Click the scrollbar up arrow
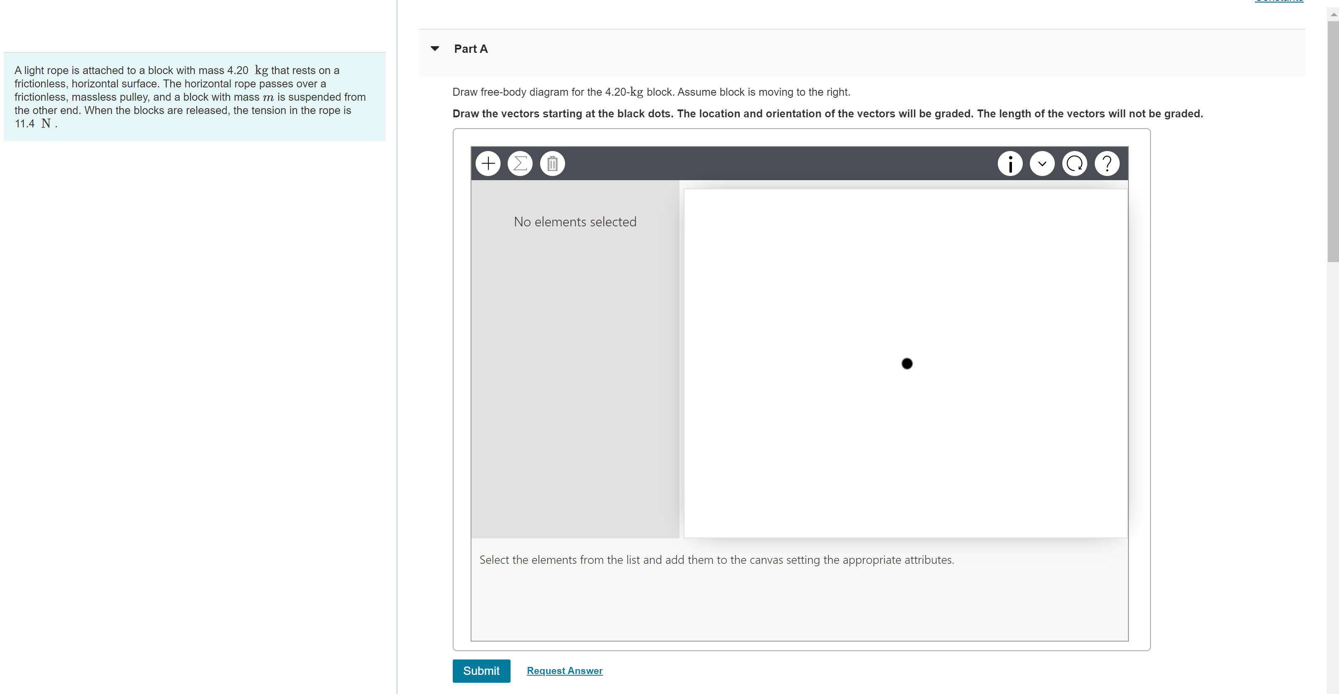This screenshot has width=1339, height=694. (1333, 15)
